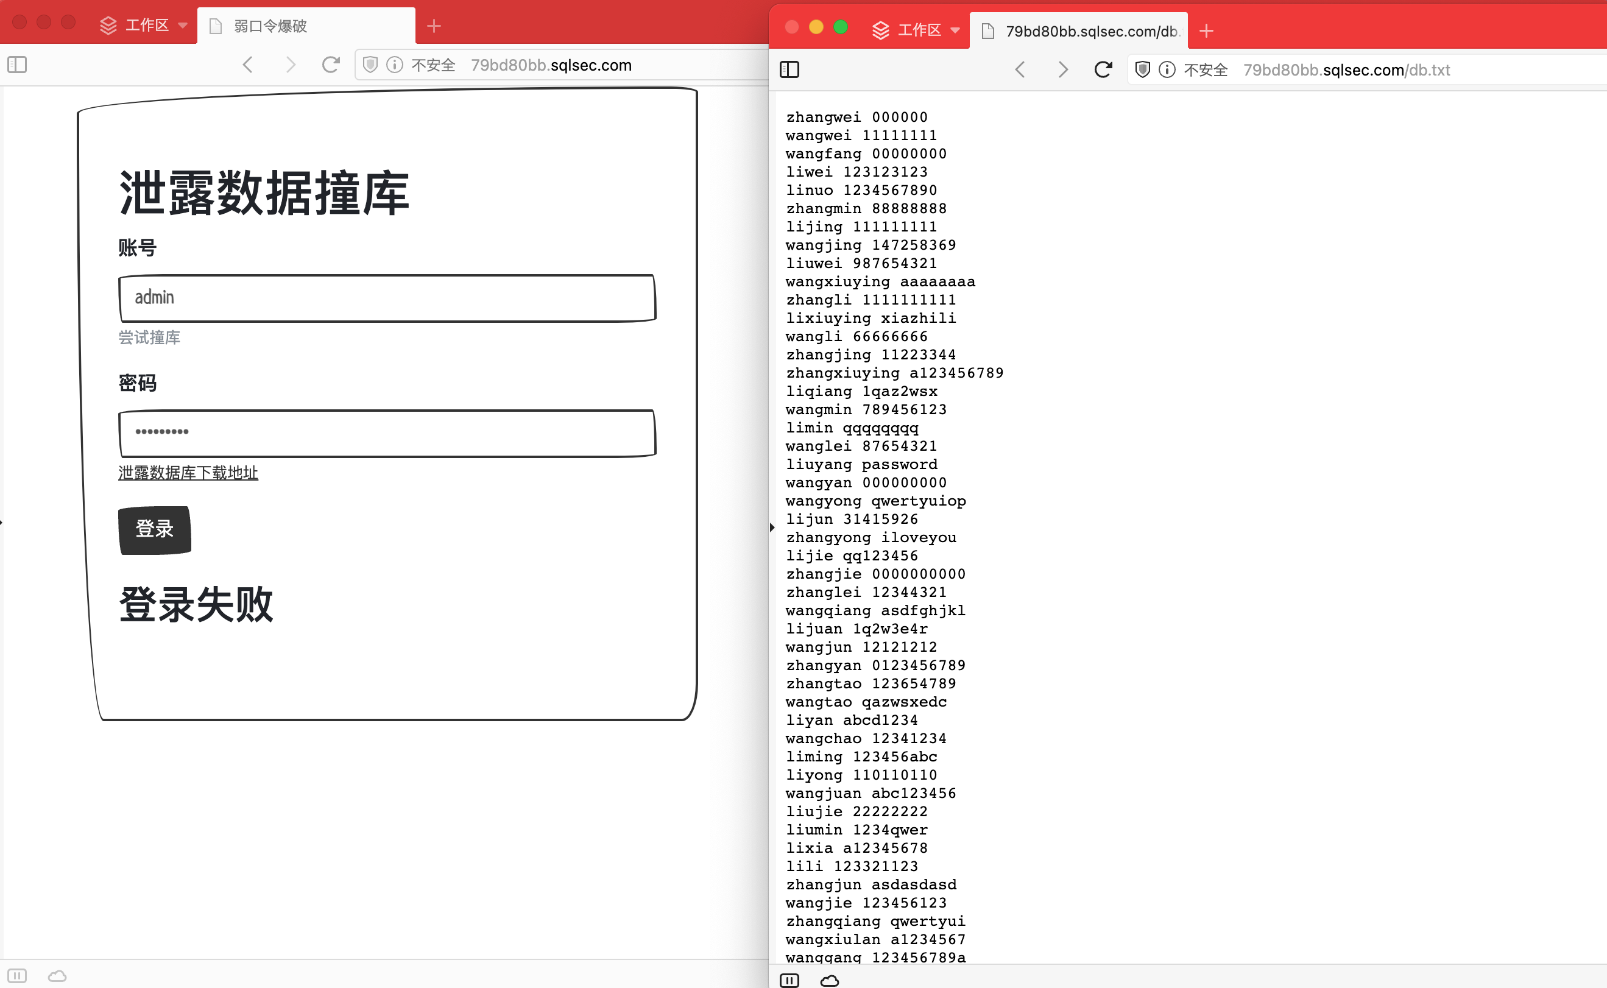Go forward in left browser window
Viewport: 1607px width, 988px height.
coord(291,65)
